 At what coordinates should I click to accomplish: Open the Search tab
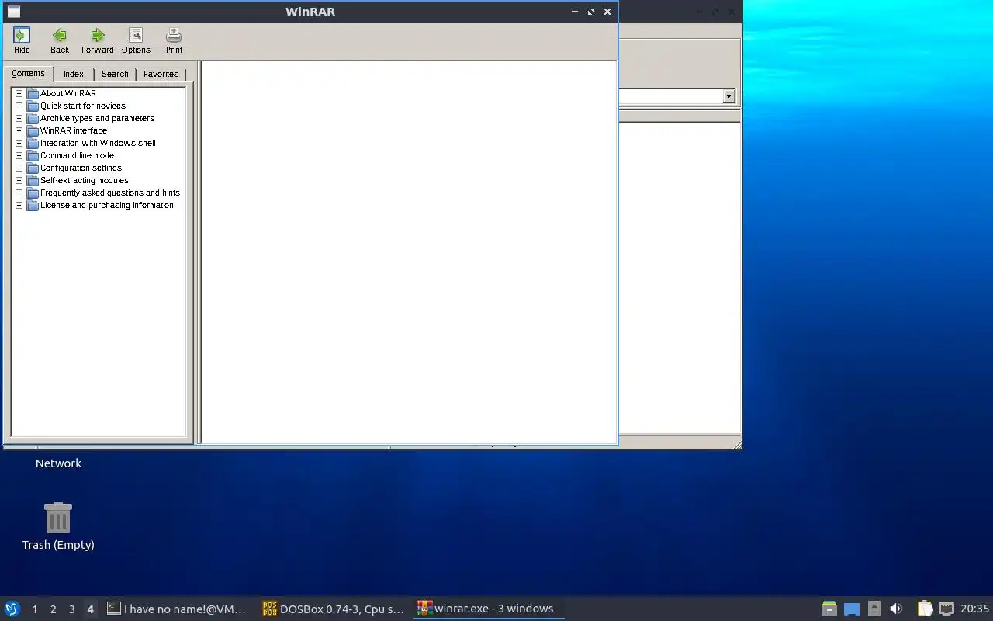pyautogui.click(x=115, y=75)
